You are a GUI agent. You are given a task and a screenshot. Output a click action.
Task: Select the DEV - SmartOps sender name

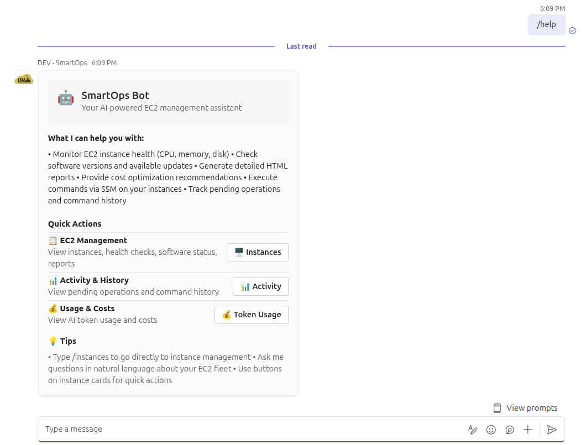tap(62, 62)
